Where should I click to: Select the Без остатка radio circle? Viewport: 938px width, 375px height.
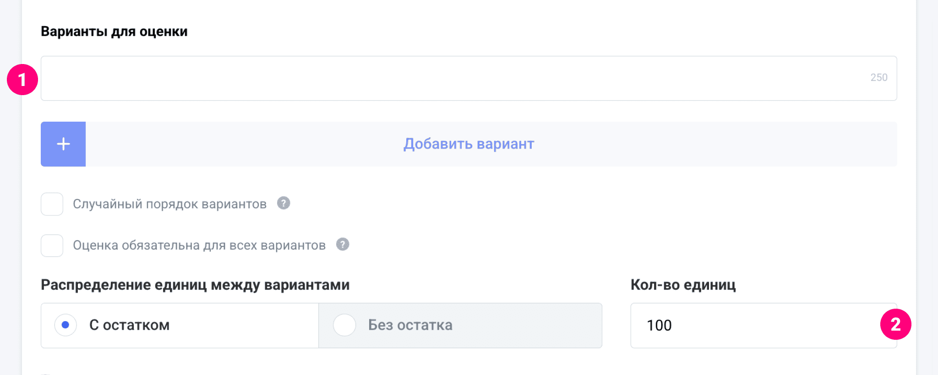(344, 325)
